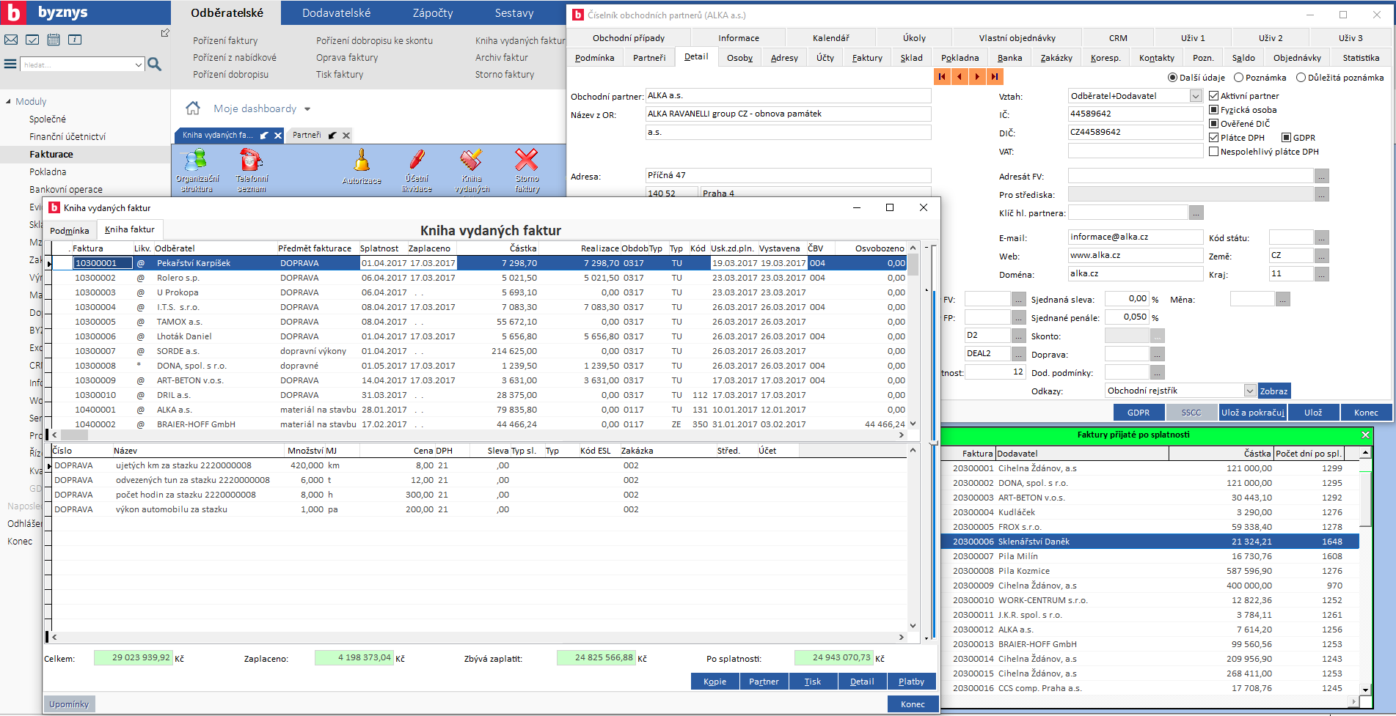Collapse the Moduly tree node

click(x=9, y=102)
